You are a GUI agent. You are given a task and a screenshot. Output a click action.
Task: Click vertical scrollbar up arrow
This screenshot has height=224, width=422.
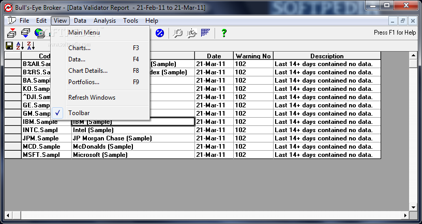tap(413, 56)
